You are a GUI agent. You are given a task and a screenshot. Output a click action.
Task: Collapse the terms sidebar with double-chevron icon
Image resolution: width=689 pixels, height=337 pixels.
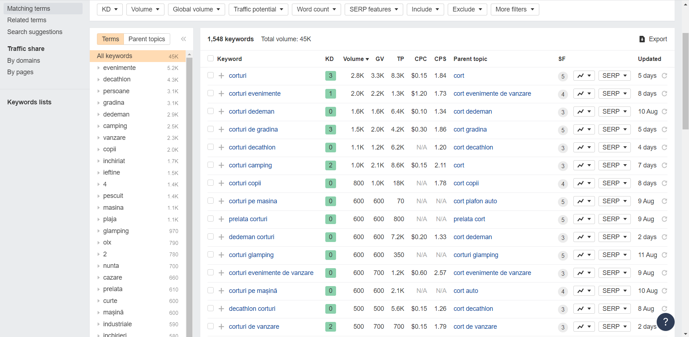183,39
